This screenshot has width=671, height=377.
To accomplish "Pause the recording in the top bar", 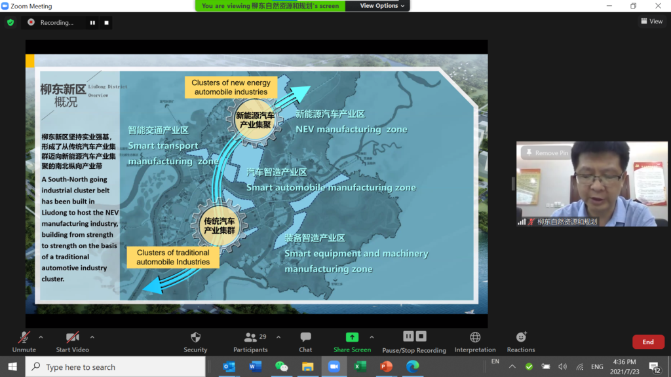I will (x=92, y=22).
